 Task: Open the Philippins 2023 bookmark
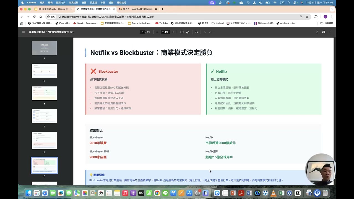(264, 23)
